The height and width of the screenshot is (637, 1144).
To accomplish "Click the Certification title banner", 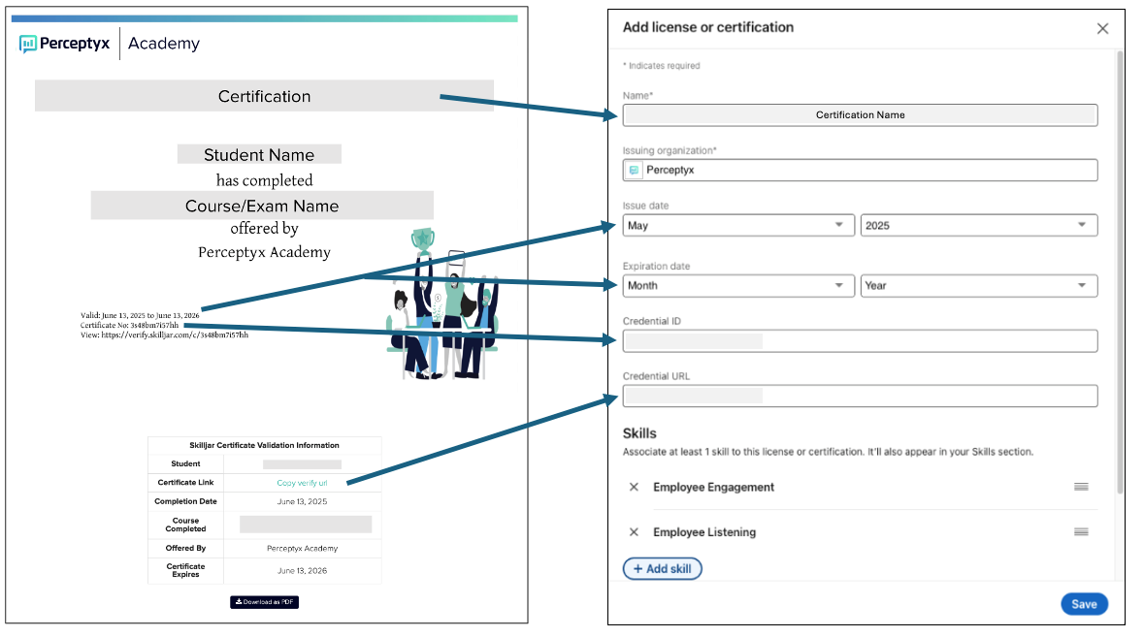I will tap(264, 96).
